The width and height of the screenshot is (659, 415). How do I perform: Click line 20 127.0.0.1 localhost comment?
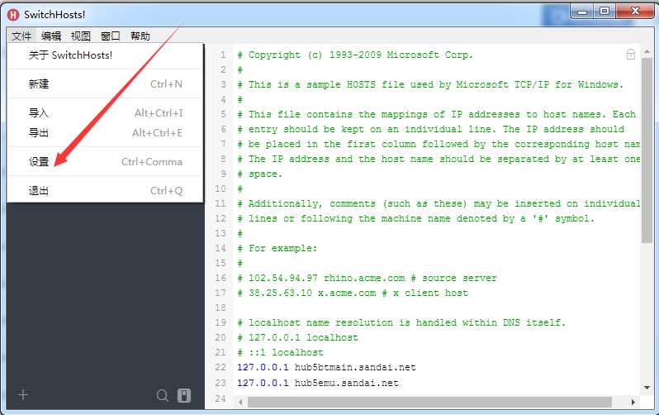tap(297, 337)
